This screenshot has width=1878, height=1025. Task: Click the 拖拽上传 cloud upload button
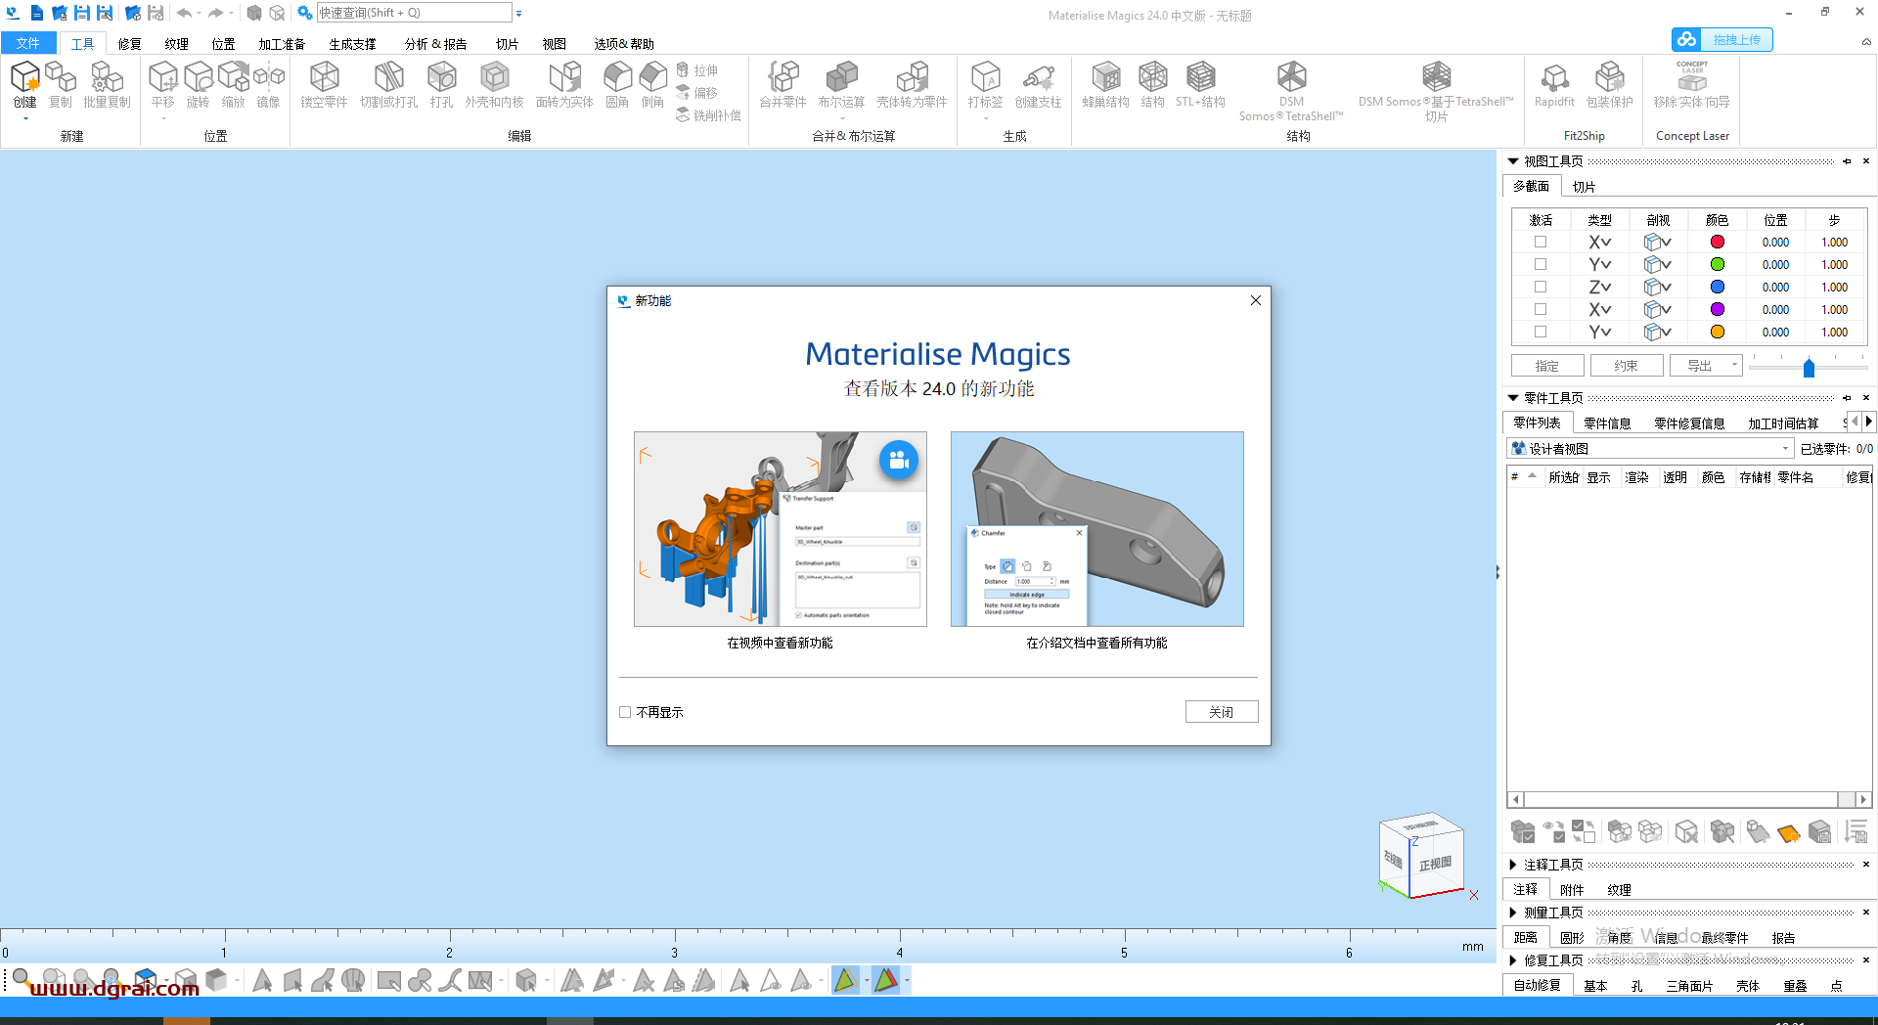coord(1721,39)
